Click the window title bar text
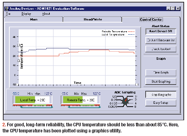The image size is (187, 136). [x=47, y=9]
